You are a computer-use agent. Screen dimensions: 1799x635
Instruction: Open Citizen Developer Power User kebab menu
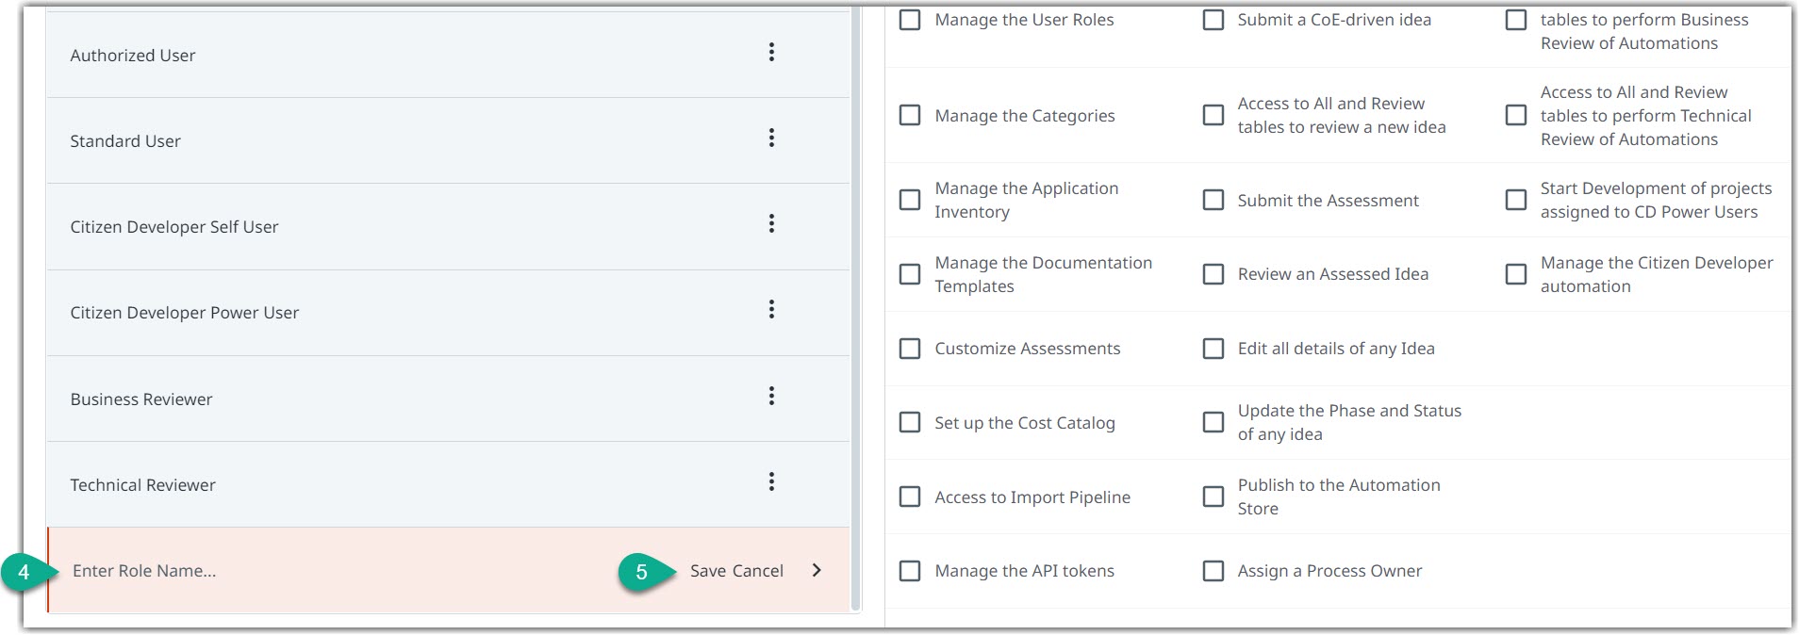tap(771, 310)
